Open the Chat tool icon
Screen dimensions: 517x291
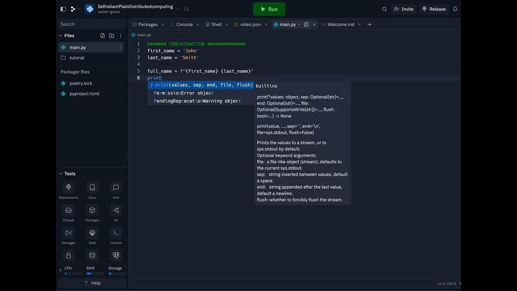click(x=116, y=188)
